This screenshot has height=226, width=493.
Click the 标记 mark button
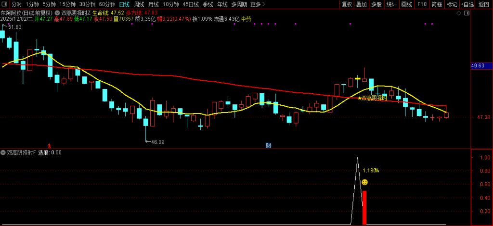pyautogui.click(x=452, y=4)
